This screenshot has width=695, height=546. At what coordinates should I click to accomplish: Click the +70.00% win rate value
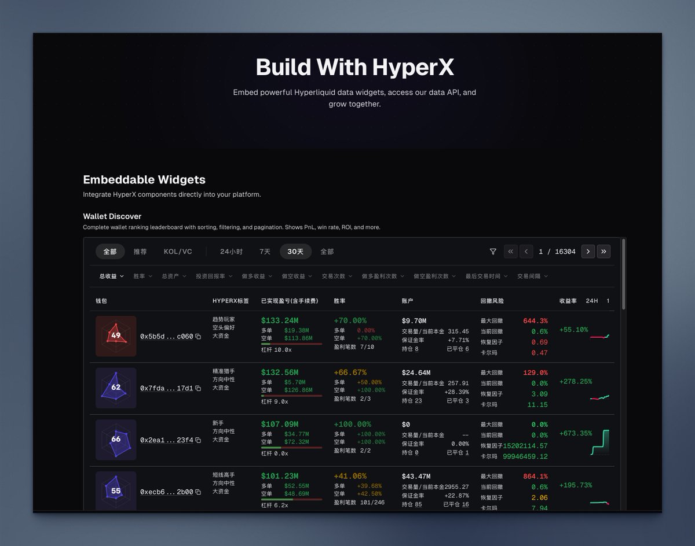350,320
